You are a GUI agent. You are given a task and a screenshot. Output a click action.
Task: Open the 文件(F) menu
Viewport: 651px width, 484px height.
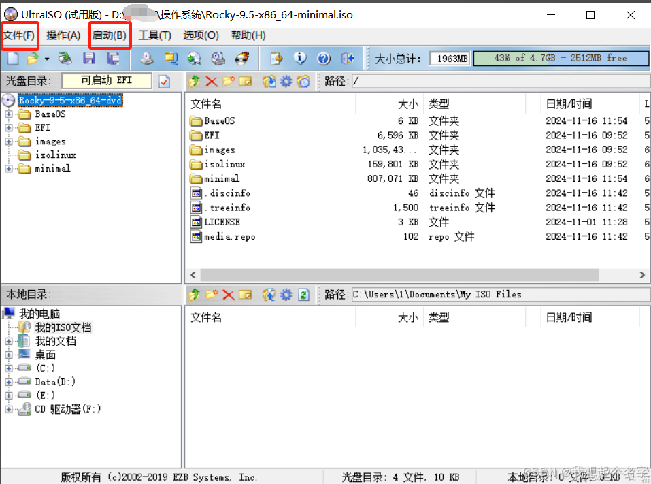pyautogui.click(x=18, y=35)
